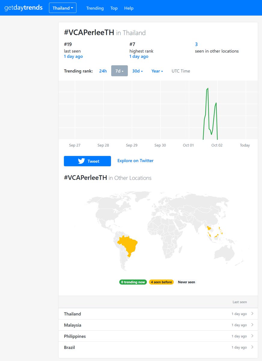Viewport: 262px width, 361px height.
Task: Open the Top navigation link
Action: [114, 8]
